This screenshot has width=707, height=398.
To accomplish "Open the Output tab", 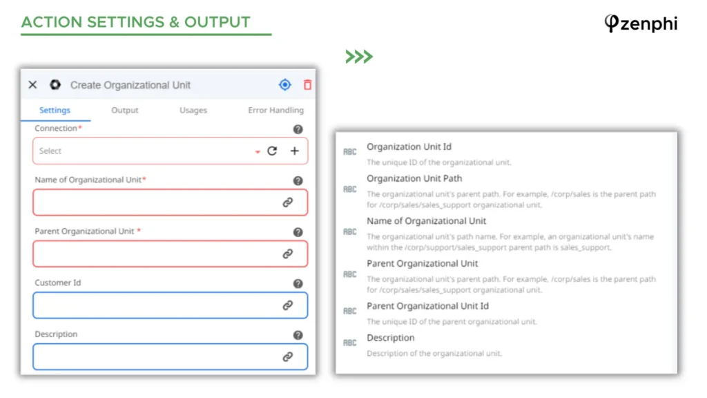I will tap(125, 110).
